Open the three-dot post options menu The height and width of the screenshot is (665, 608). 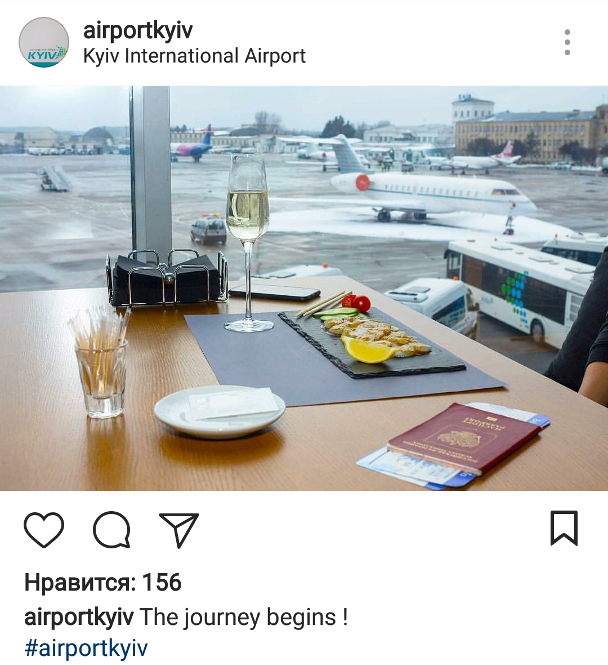coord(567,42)
